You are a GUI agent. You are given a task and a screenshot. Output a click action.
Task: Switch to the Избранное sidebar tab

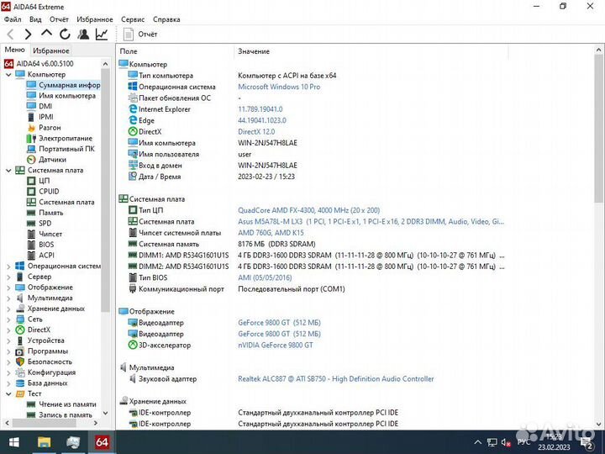click(x=51, y=50)
